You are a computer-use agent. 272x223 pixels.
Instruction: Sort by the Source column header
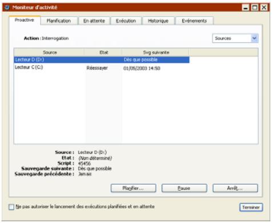[50, 53]
